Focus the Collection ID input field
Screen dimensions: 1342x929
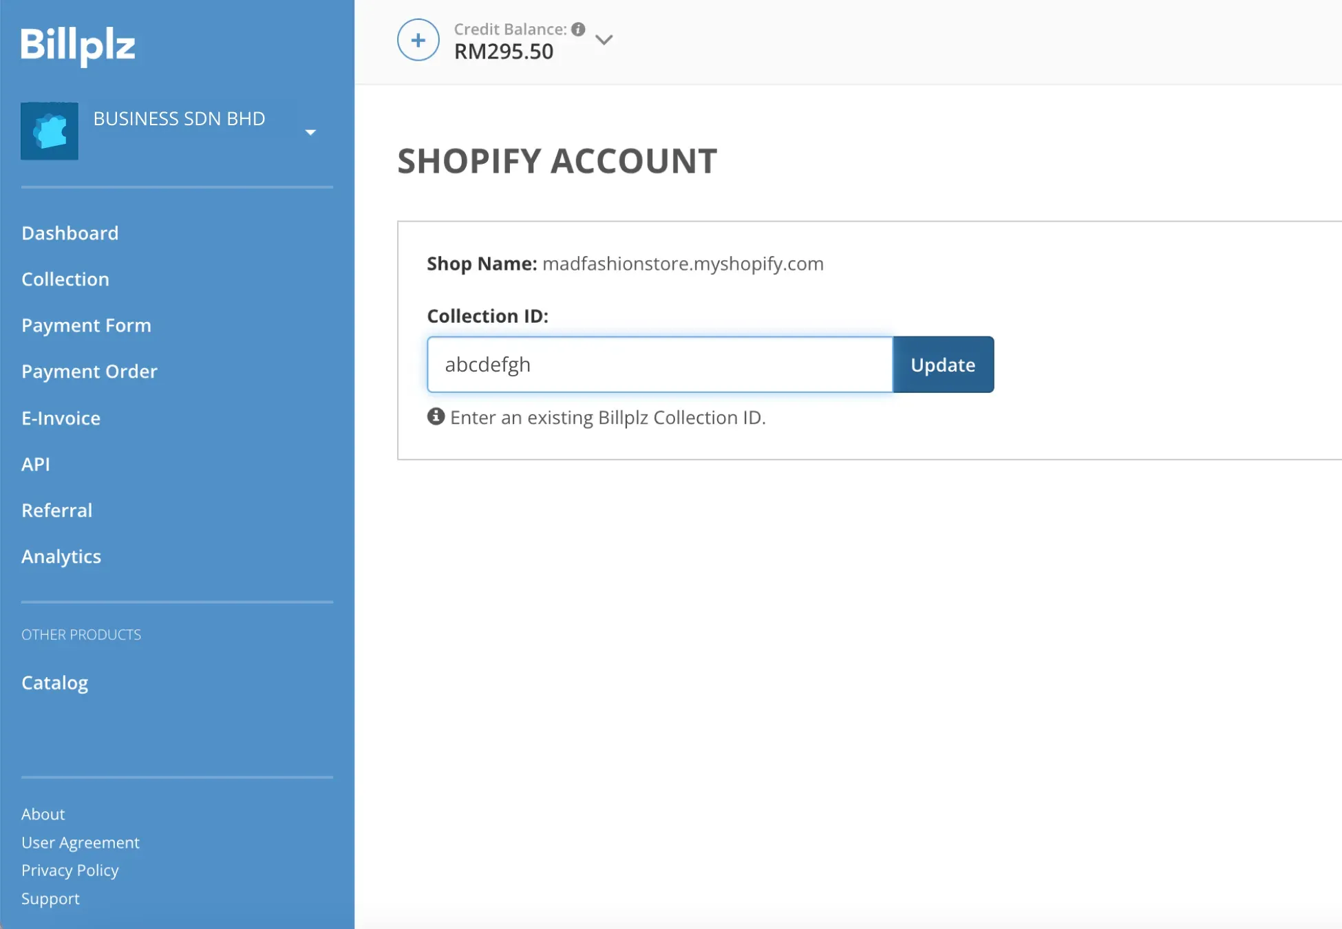tap(659, 365)
